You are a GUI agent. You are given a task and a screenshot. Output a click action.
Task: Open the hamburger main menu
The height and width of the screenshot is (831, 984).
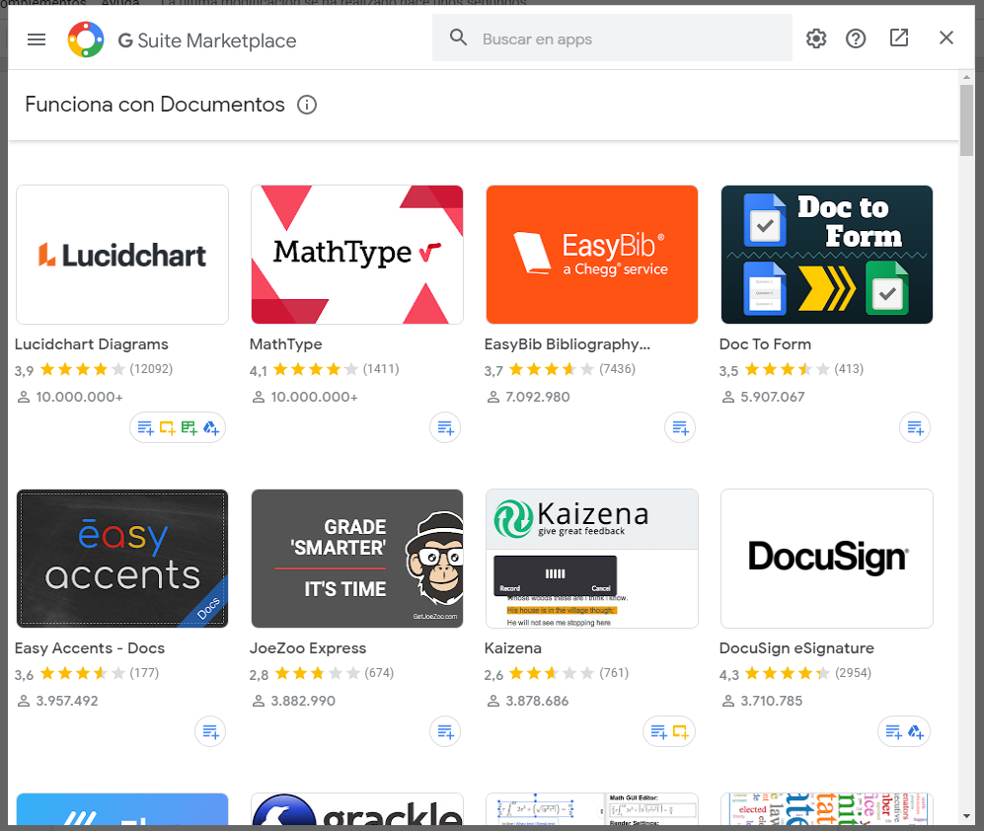[x=37, y=39]
